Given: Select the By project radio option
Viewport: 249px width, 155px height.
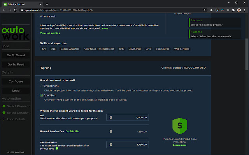Looking at the screenshot, I should pos(41,95).
